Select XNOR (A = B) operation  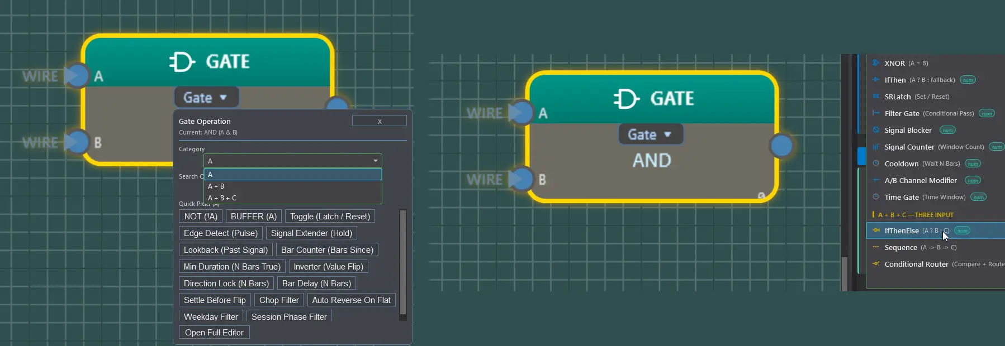(935, 63)
